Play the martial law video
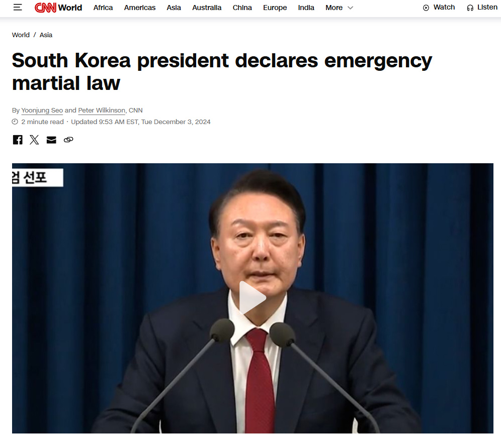This screenshot has height=437, width=501. click(x=253, y=297)
